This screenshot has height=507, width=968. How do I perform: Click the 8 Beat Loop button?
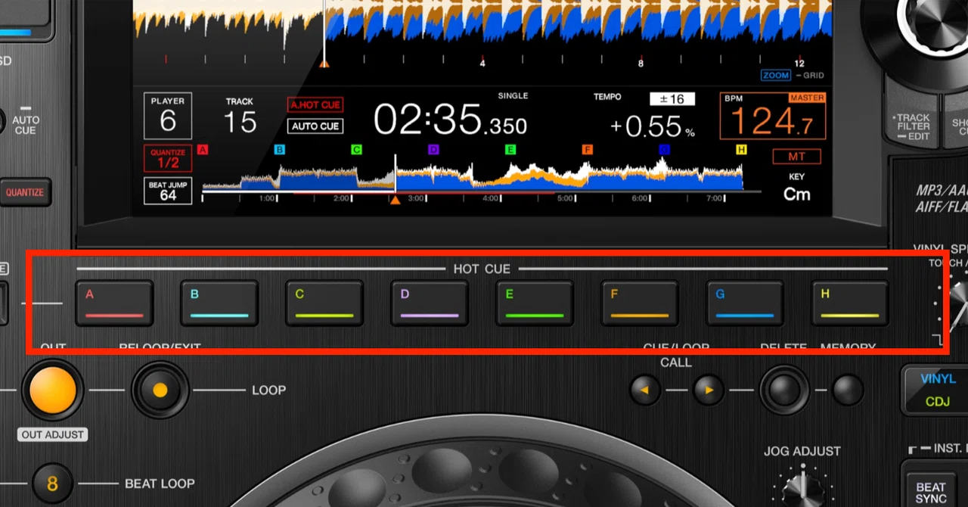[52, 484]
